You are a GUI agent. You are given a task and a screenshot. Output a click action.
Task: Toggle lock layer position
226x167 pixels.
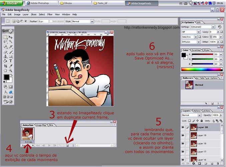pos(197,121)
